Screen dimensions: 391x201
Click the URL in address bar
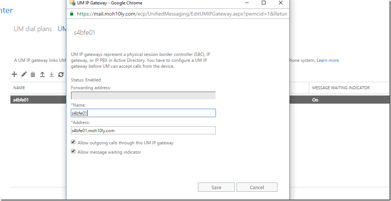pos(182,14)
